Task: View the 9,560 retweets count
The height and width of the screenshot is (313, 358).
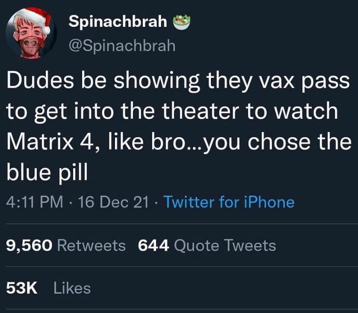Action: coord(29,246)
